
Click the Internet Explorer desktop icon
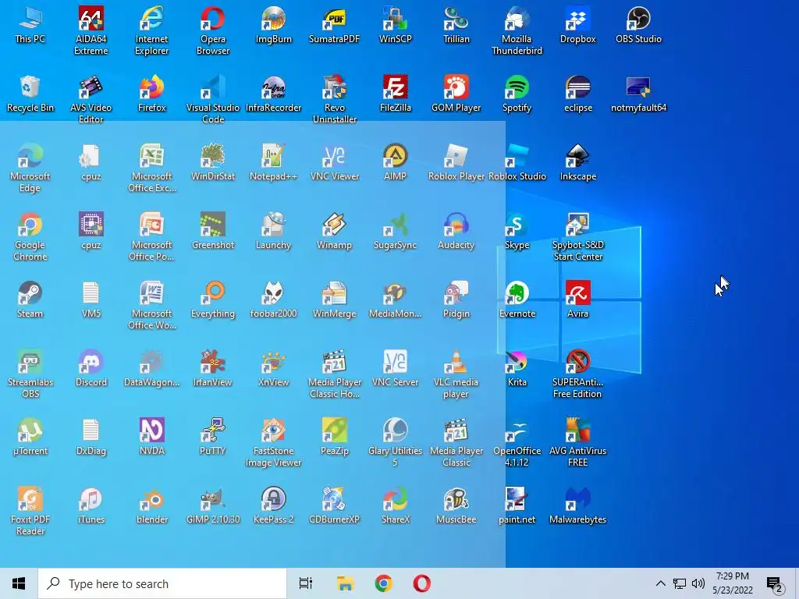tap(152, 30)
